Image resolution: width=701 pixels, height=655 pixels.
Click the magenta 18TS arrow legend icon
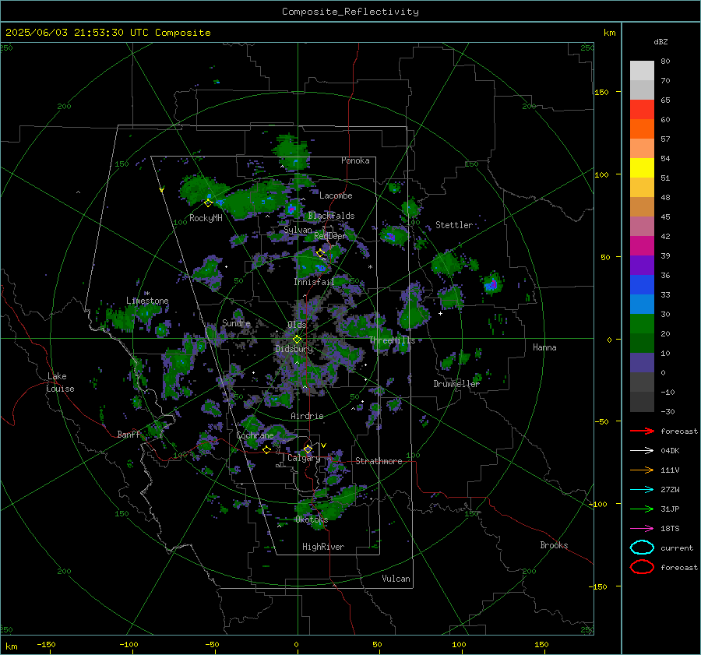click(x=642, y=529)
